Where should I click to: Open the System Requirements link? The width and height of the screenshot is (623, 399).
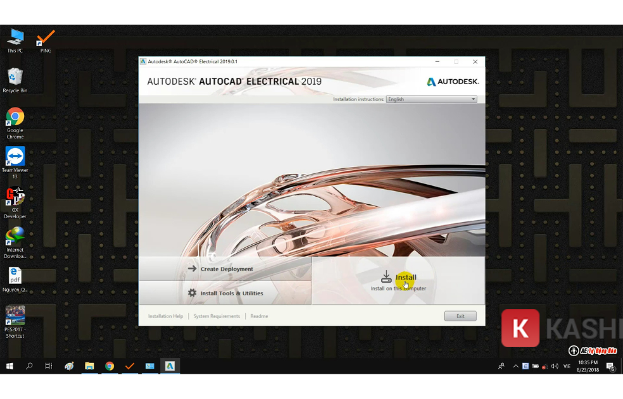[x=217, y=316]
